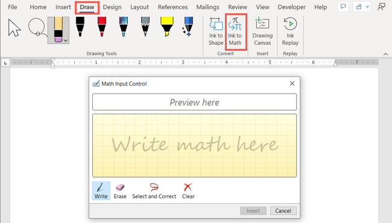Open the References tab
Viewport: 392px width, 223px height.
[x=172, y=7]
